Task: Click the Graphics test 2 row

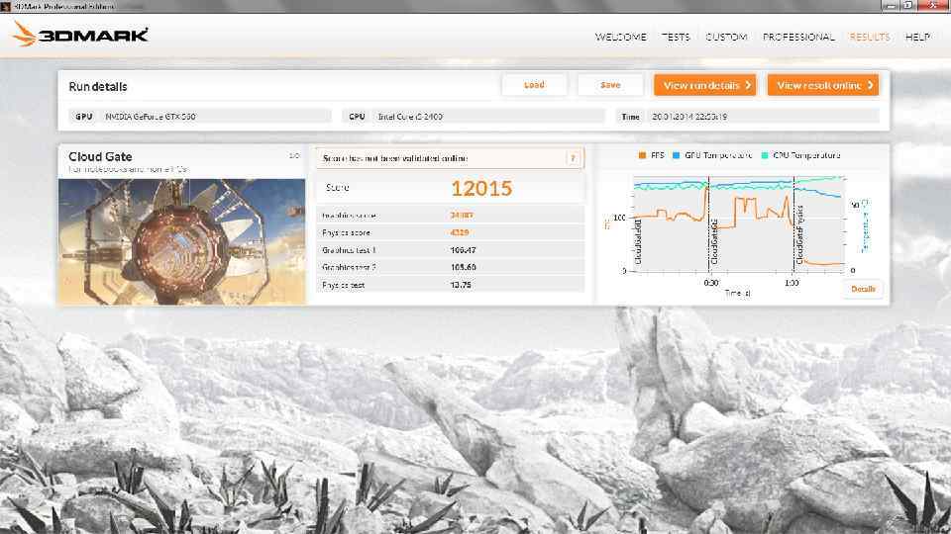Action: tap(450, 267)
